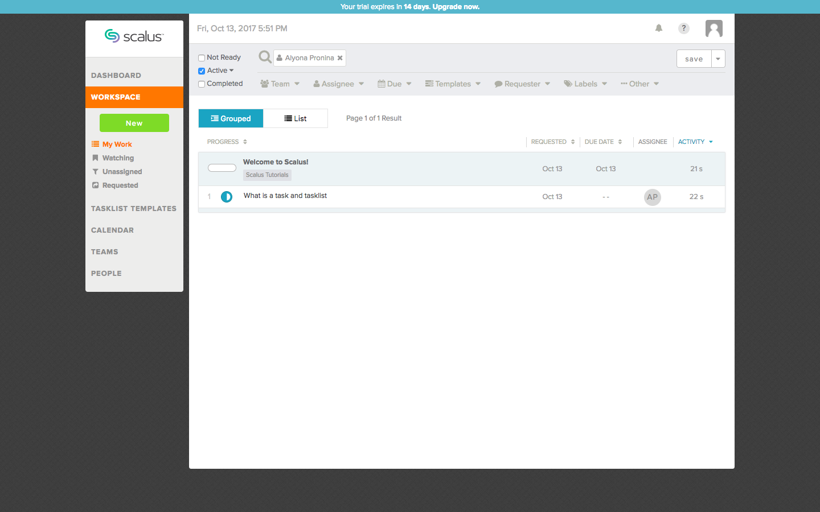Click the green New button
The height and width of the screenshot is (512, 820).
click(134, 123)
